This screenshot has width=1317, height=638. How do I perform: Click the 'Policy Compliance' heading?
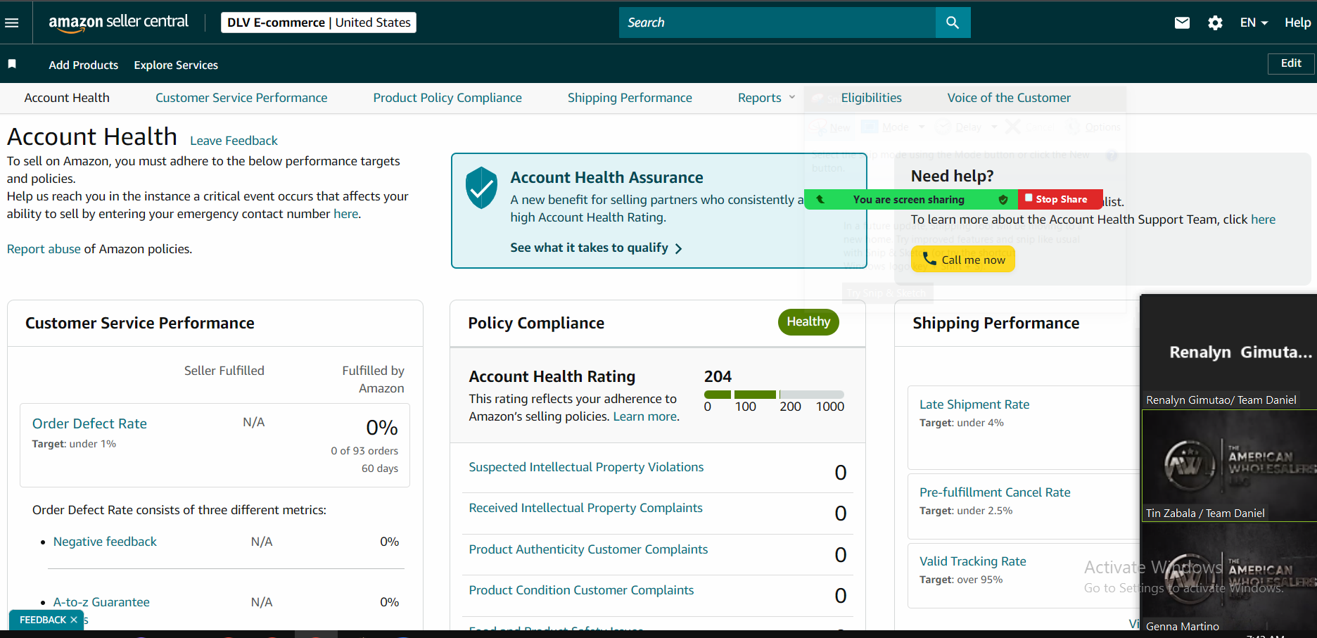[536, 323]
